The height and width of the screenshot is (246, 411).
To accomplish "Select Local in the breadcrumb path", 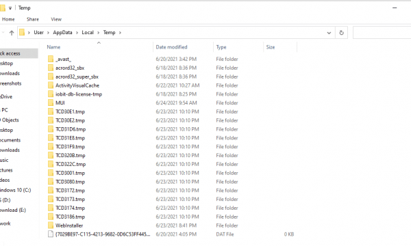I will click(88, 32).
